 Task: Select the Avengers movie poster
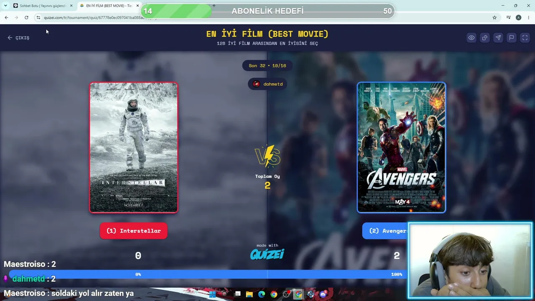click(x=401, y=148)
